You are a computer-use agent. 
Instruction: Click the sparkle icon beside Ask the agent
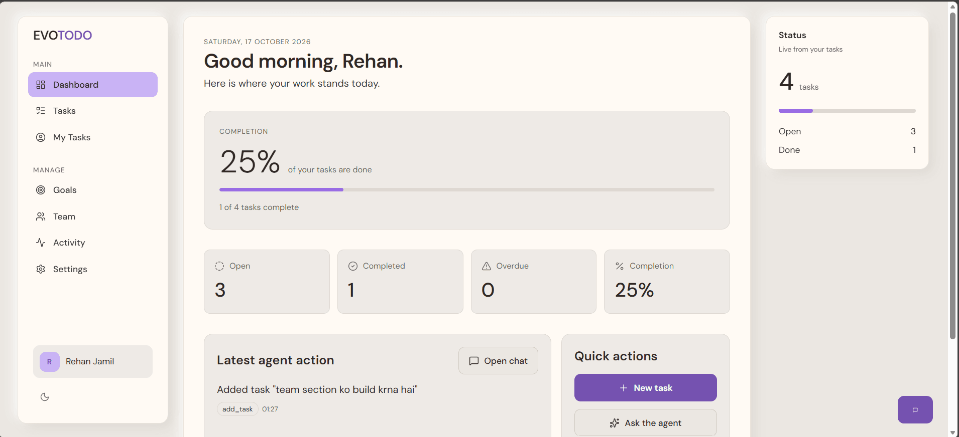(x=615, y=423)
